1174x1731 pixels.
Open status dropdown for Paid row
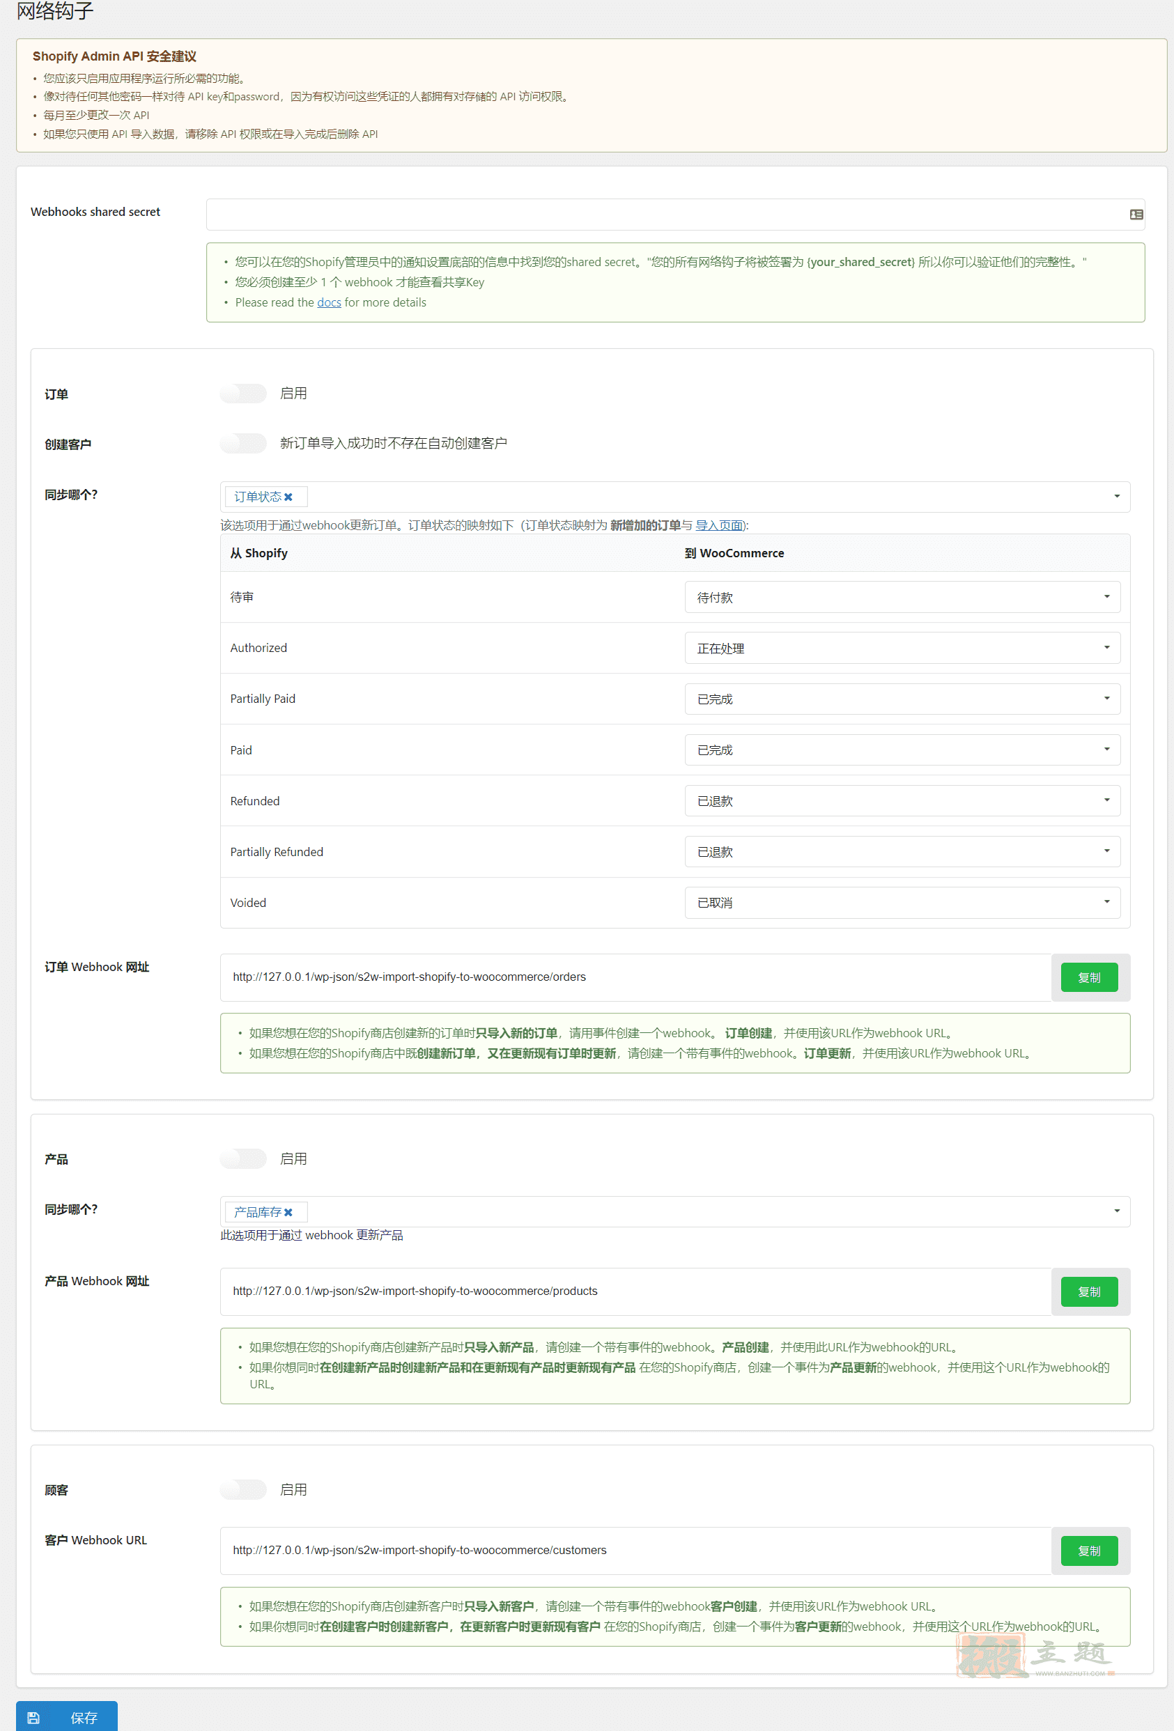click(x=902, y=750)
